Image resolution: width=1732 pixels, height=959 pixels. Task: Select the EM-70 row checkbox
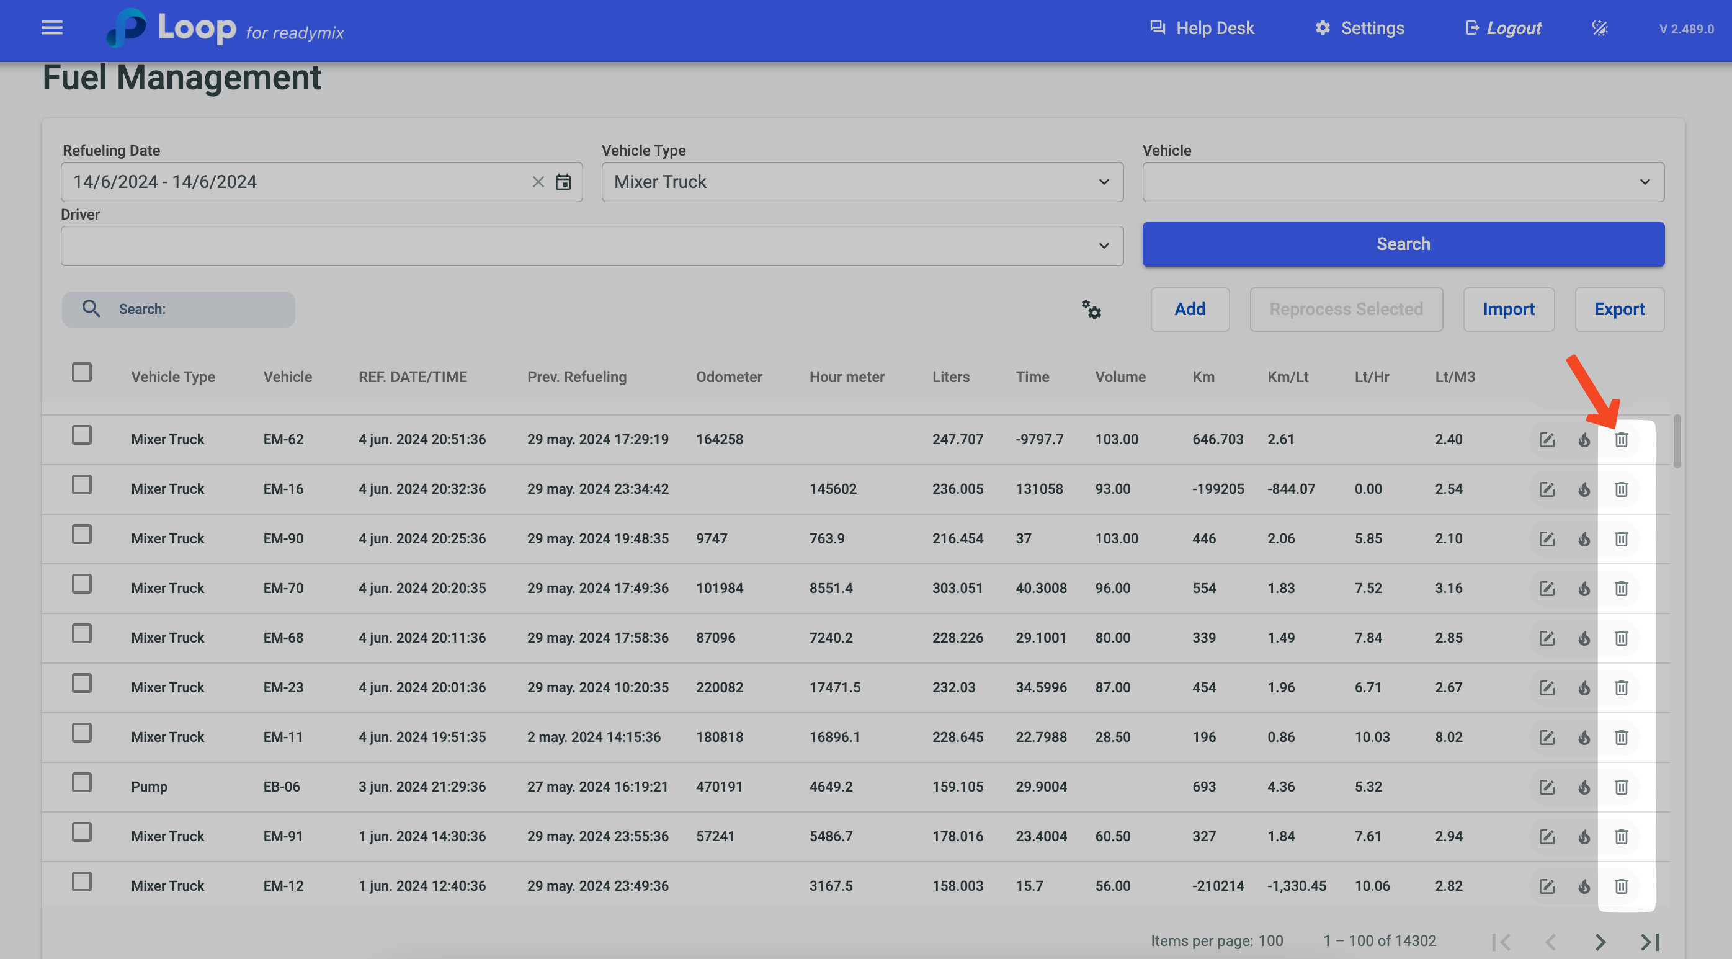(x=82, y=584)
